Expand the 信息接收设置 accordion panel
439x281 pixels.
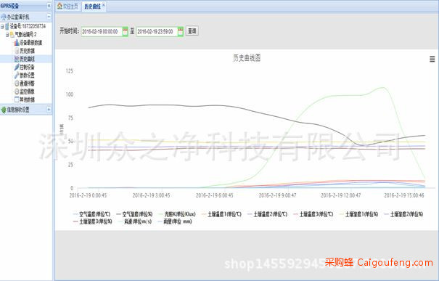(x=49, y=109)
